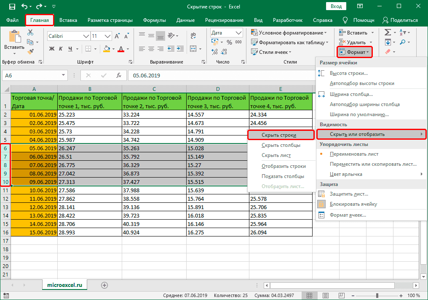Add a new sheet with plus icon
Image resolution: width=428 pixels, height=300 pixels.
coord(104,285)
